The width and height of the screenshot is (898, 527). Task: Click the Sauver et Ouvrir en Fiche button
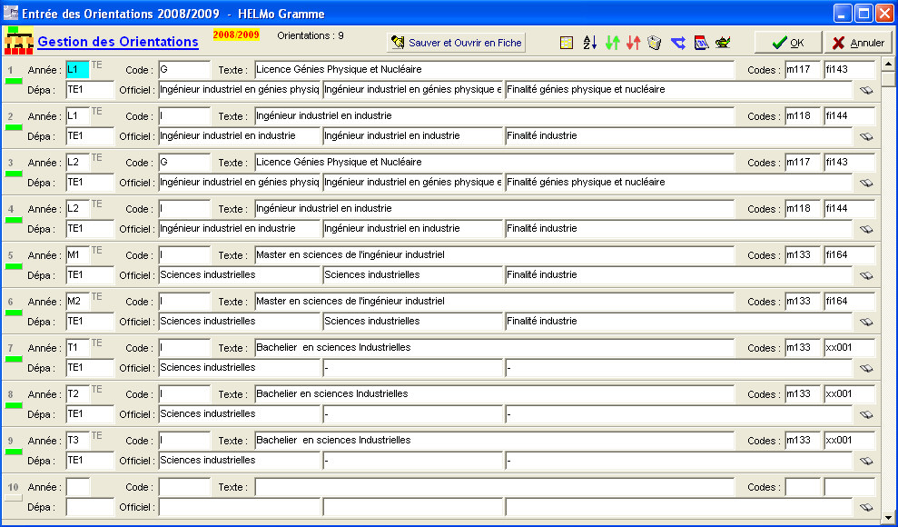[x=456, y=43]
